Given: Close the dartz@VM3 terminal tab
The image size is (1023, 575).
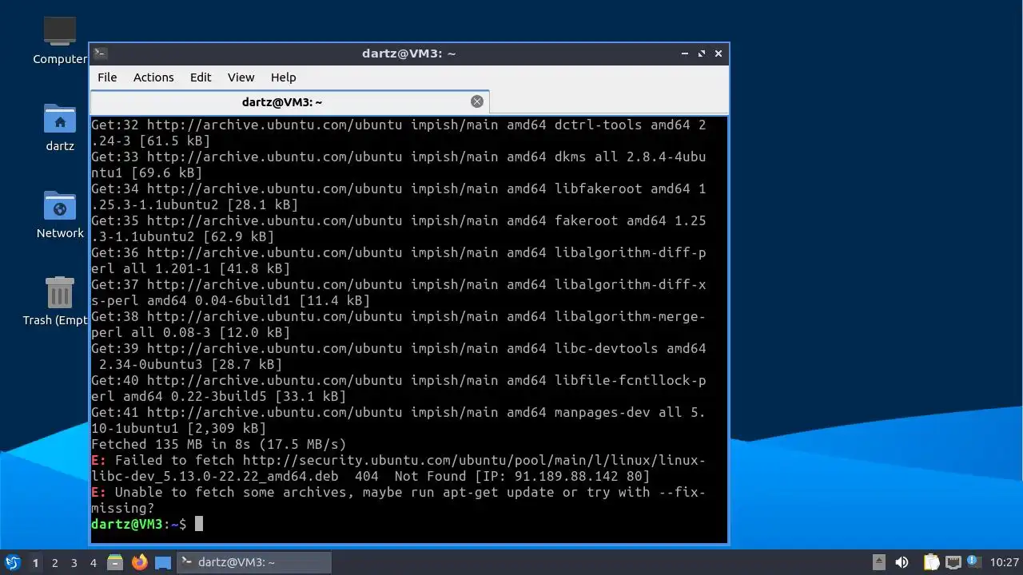Looking at the screenshot, I should 477,101.
